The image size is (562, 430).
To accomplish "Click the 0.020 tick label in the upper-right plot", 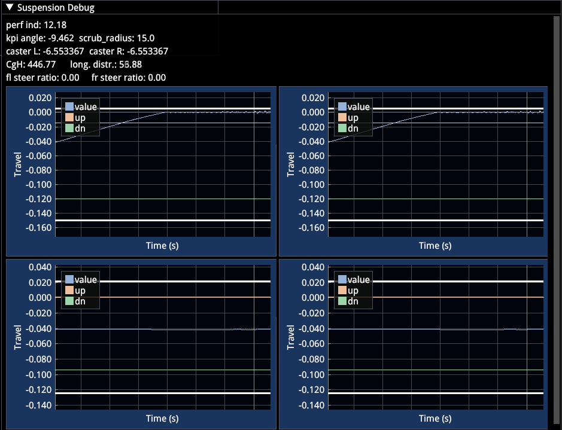I will [x=313, y=98].
